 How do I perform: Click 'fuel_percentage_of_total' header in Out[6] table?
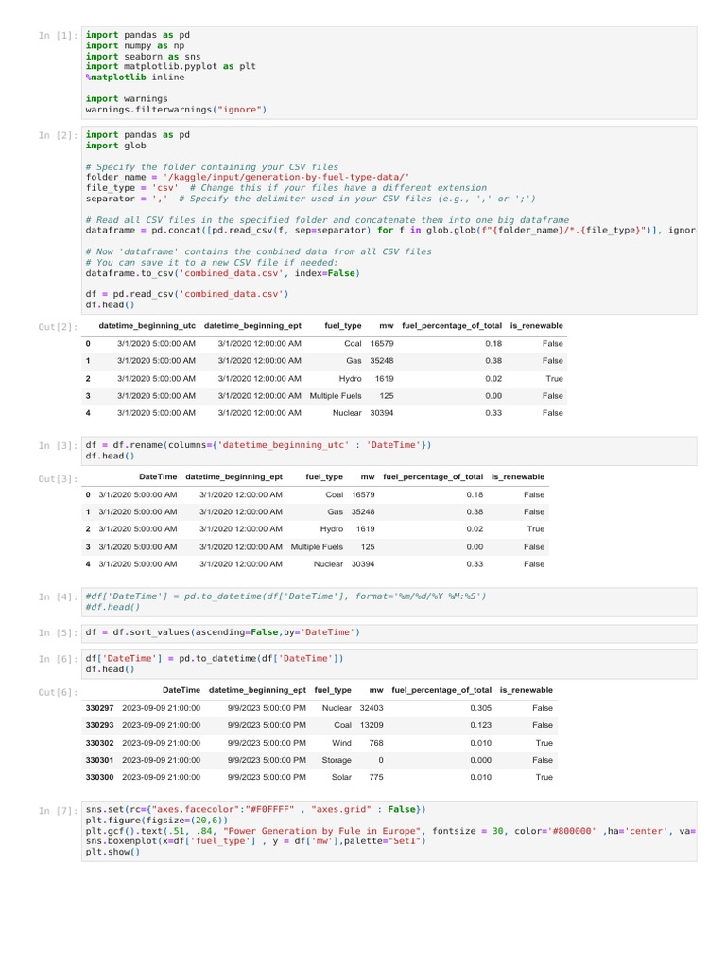pyautogui.click(x=442, y=691)
